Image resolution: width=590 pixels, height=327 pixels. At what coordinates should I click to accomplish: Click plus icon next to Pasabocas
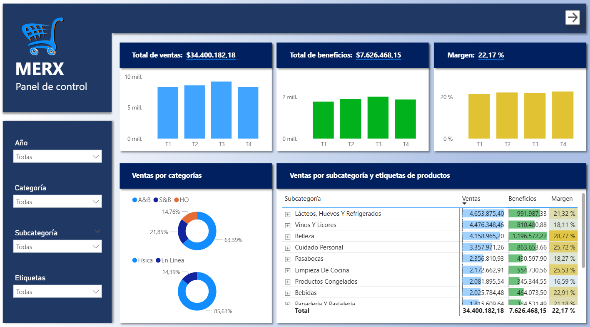287,259
